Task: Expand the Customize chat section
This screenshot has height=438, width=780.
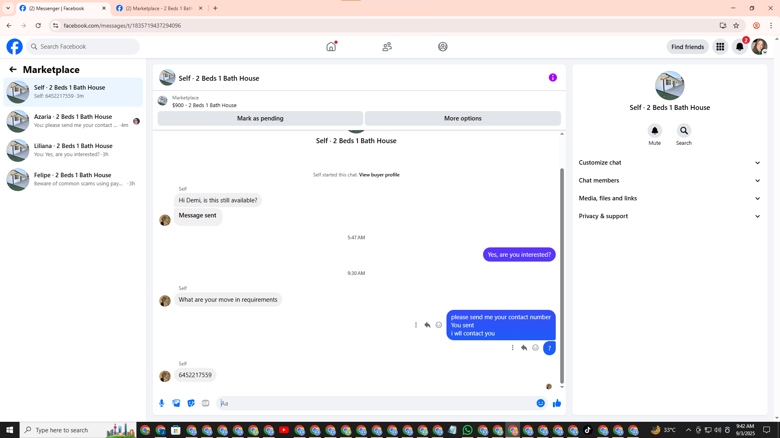Action: coord(670,163)
